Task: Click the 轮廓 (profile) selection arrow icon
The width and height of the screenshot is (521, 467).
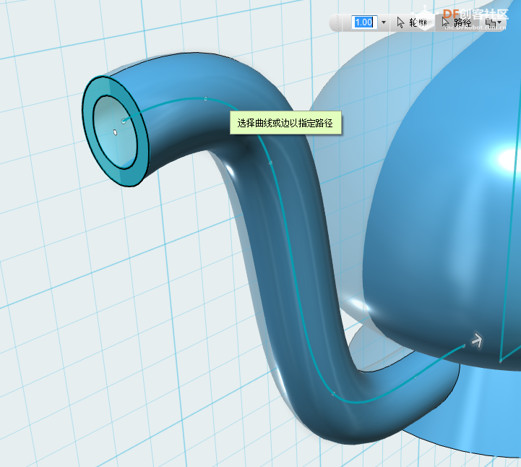Action: pos(401,22)
